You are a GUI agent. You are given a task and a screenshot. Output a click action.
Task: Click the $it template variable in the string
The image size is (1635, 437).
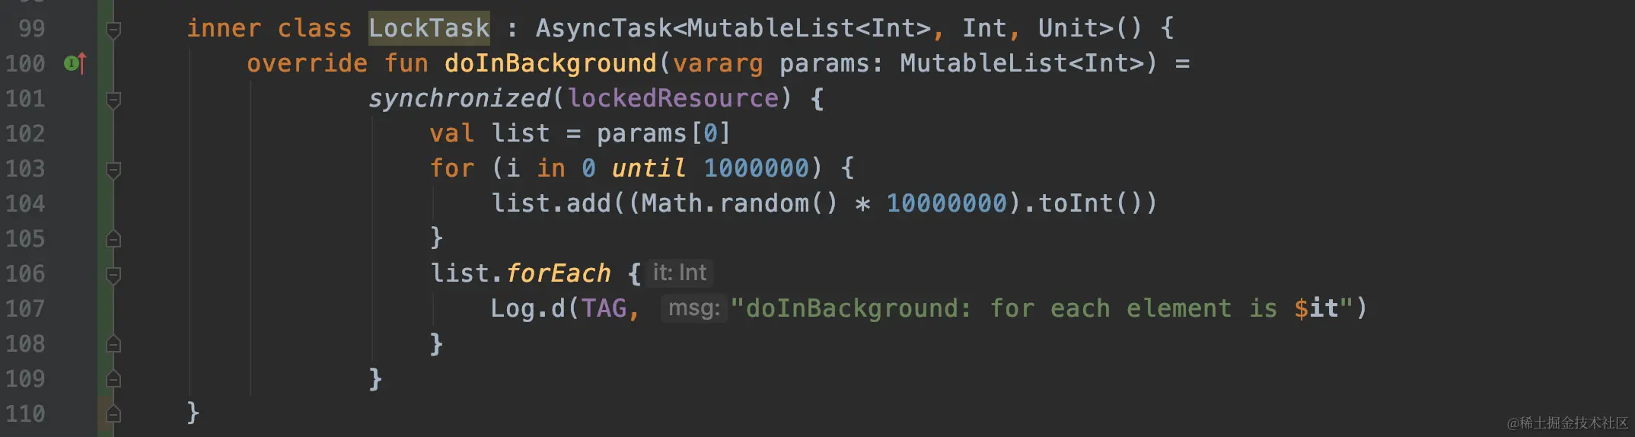point(1316,308)
